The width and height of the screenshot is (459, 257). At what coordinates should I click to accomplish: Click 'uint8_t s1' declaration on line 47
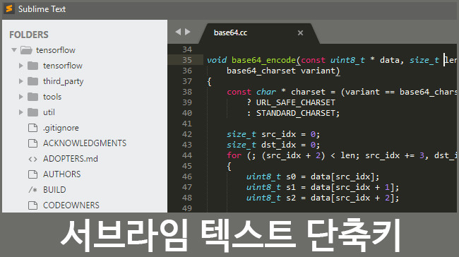pyautogui.click(x=271, y=187)
